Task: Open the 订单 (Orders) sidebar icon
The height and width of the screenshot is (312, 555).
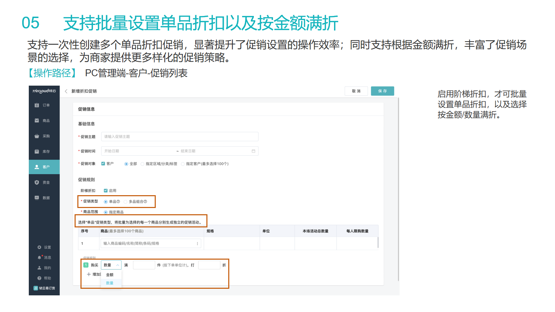Action: [37, 105]
